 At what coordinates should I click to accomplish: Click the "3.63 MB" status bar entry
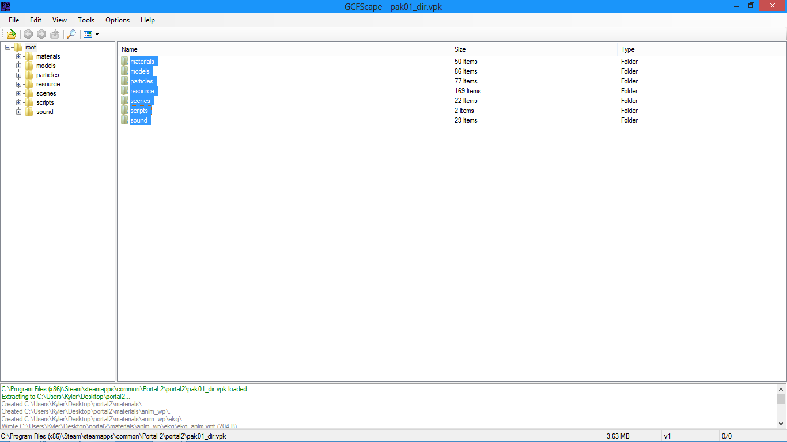[x=618, y=436]
